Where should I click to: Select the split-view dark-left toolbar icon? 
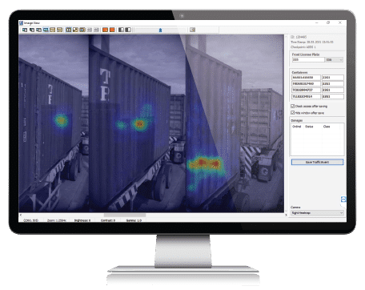pyautogui.click(x=121, y=30)
